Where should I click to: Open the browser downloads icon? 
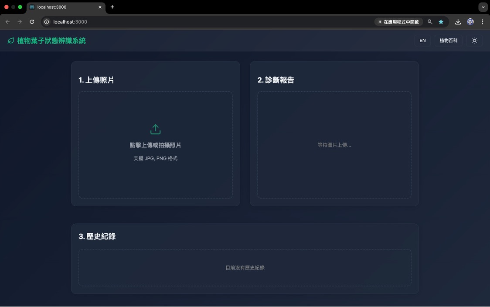click(x=458, y=22)
